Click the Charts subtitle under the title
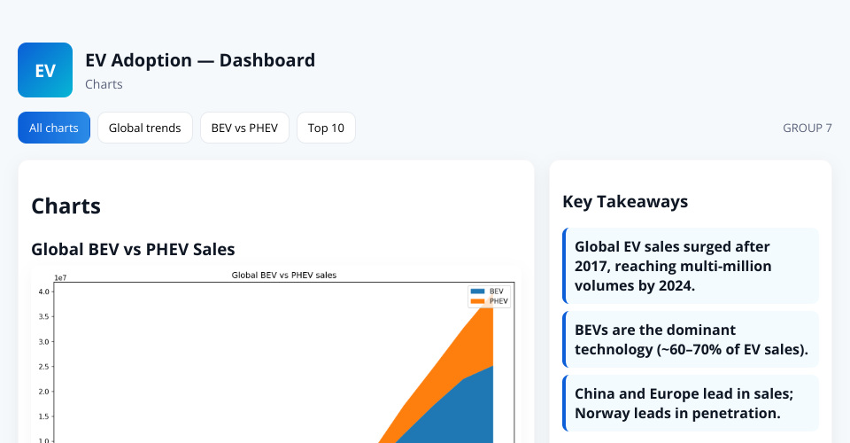This screenshot has height=443, width=850. (104, 84)
